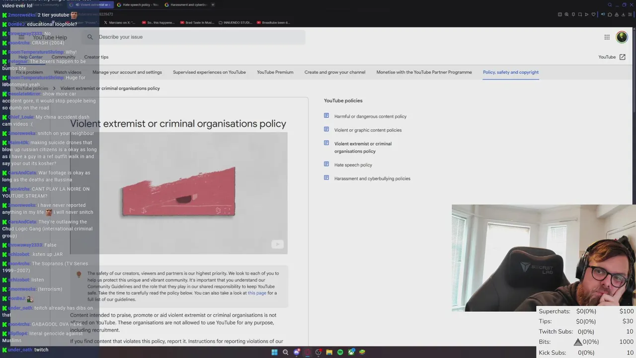Click the search magnifier icon in help bar
The width and height of the screenshot is (636, 358).
[90, 37]
